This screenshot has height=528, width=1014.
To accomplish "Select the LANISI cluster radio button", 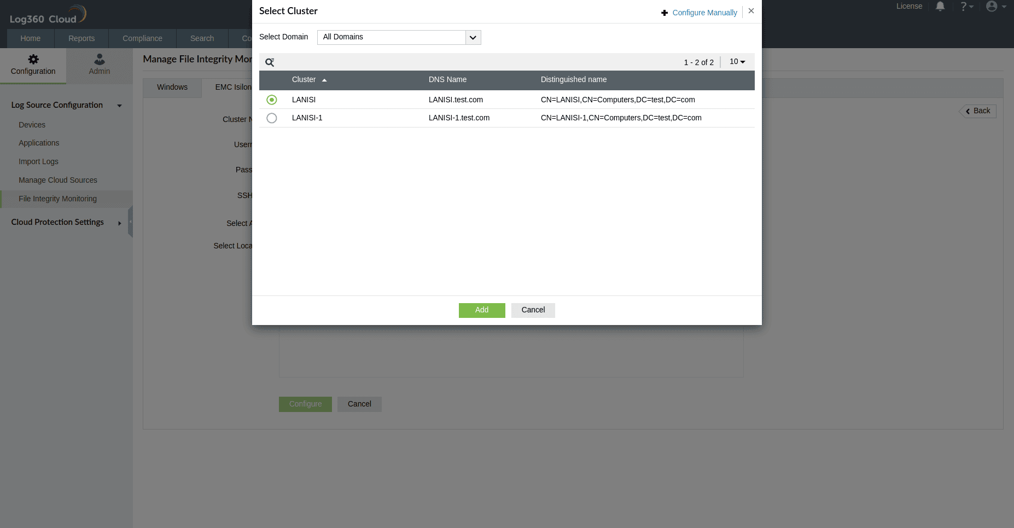I will coord(272,100).
